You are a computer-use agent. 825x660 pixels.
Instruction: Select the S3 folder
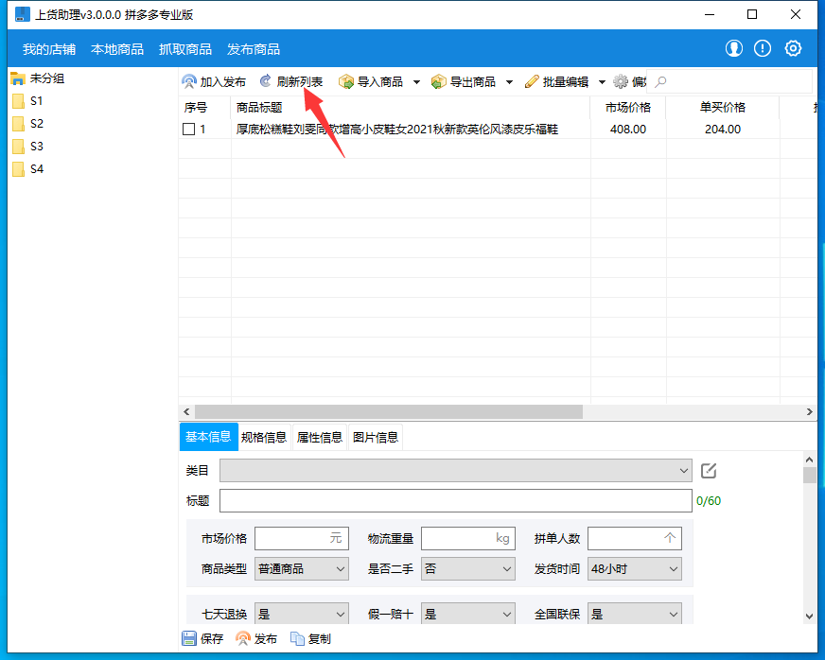(27, 147)
